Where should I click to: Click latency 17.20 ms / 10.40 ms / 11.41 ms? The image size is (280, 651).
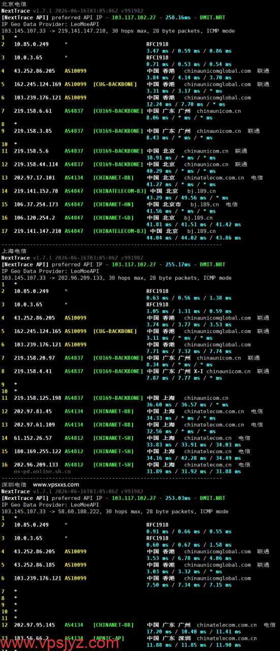pos(194,632)
